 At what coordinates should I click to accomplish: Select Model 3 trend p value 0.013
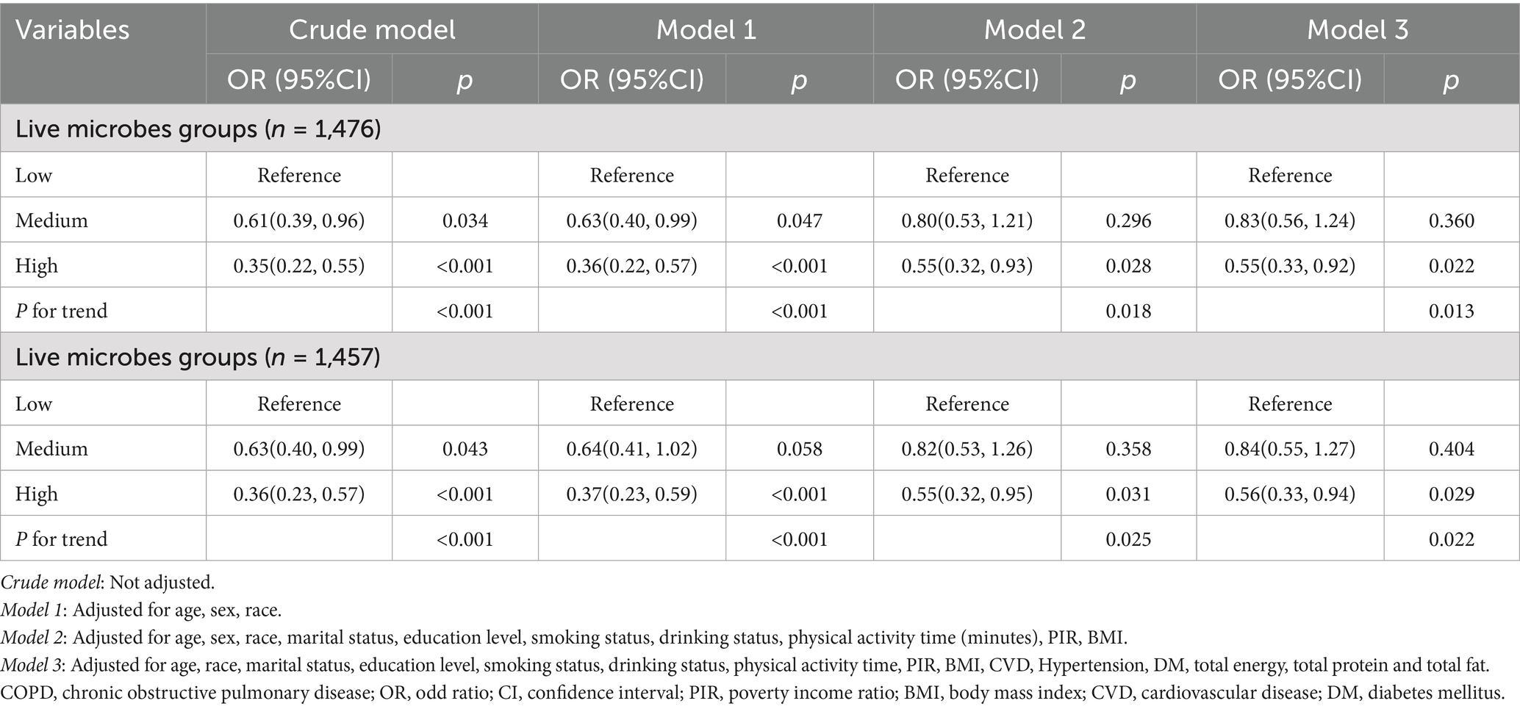(1451, 311)
